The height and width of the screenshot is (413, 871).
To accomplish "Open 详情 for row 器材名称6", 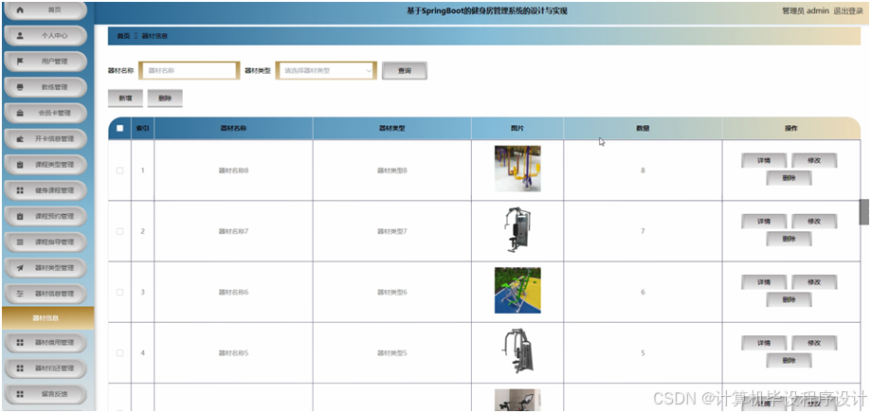I will 764,282.
